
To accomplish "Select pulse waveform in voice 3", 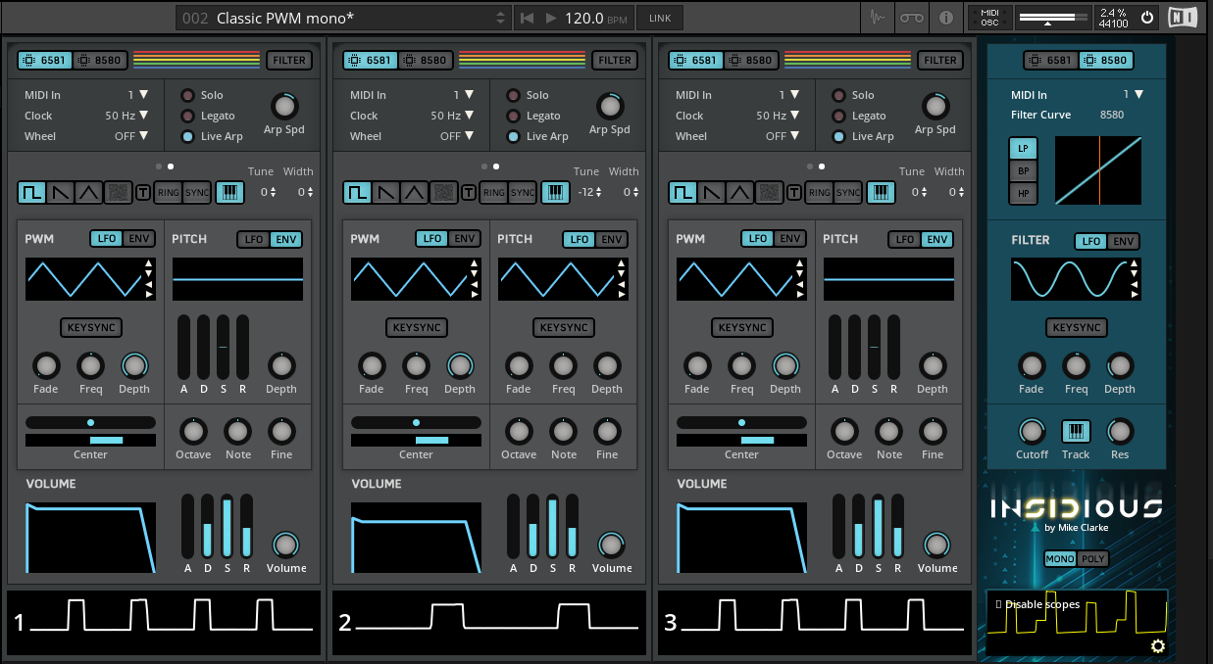I will pos(682,193).
